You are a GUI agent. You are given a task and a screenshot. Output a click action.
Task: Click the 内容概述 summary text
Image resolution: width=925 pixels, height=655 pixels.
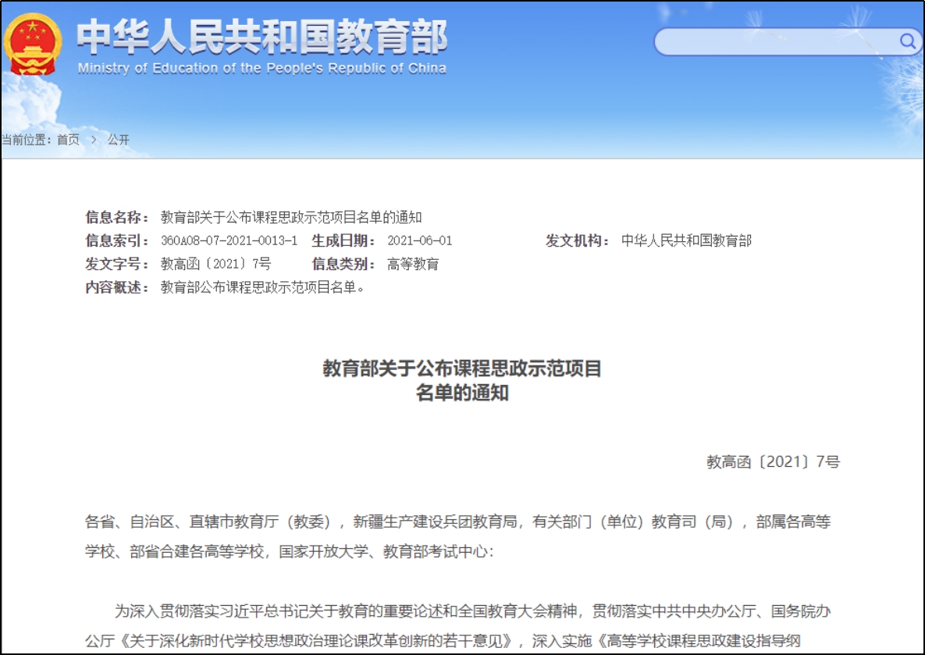click(x=263, y=287)
